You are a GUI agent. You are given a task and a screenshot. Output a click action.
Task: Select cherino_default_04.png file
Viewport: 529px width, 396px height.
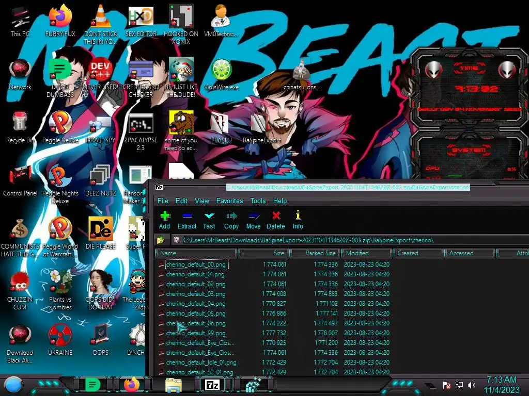[x=196, y=303]
